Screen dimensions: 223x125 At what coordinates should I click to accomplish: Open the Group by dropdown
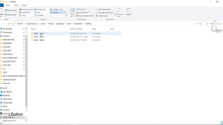(x=81, y=9)
